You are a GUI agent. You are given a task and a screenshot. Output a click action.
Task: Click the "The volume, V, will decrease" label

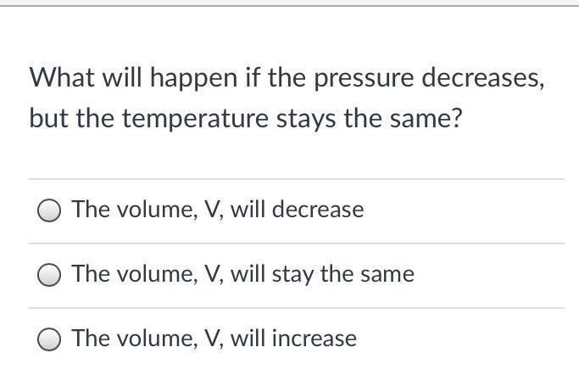(x=217, y=210)
